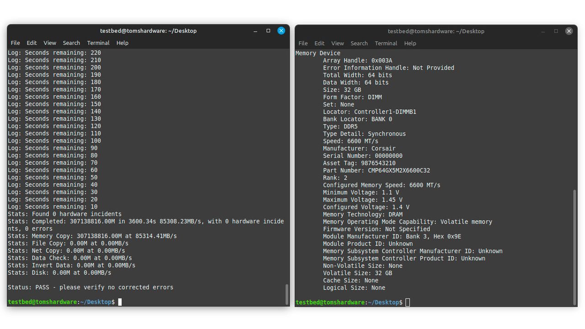Minimize the left terminal window
The height and width of the screenshot is (329, 585).
255,31
